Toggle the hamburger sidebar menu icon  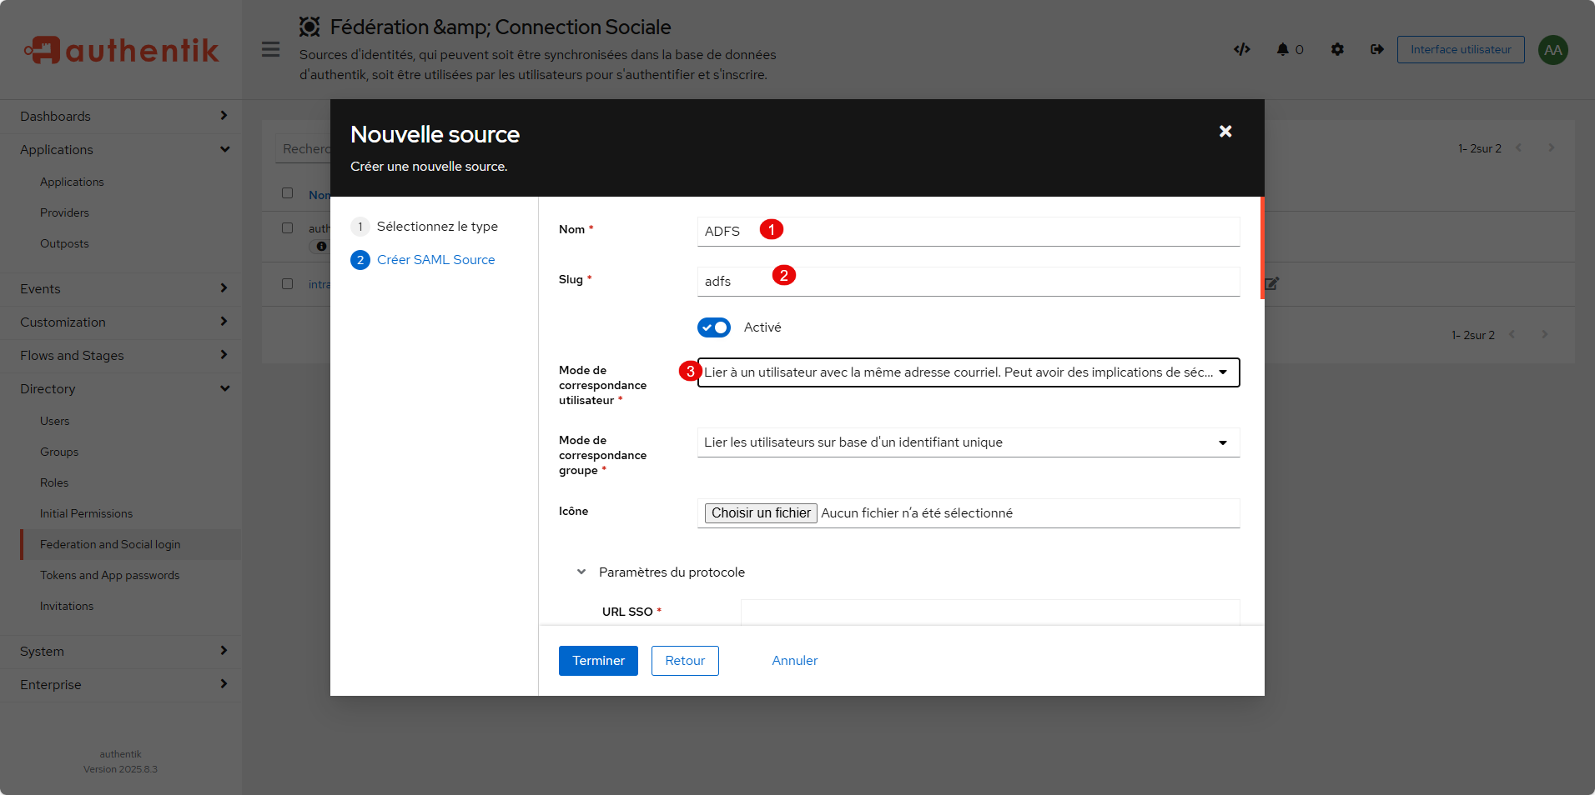click(270, 49)
